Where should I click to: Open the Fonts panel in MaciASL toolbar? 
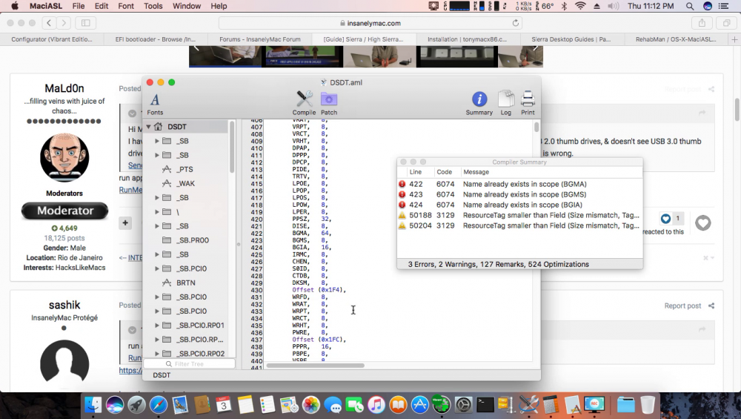(x=155, y=104)
